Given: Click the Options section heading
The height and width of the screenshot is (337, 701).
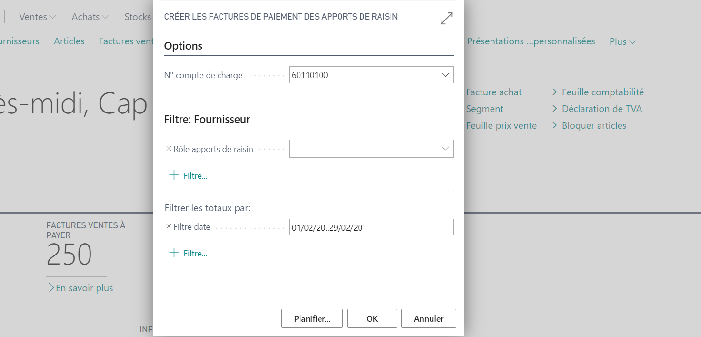Looking at the screenshot, I should 183,46.
